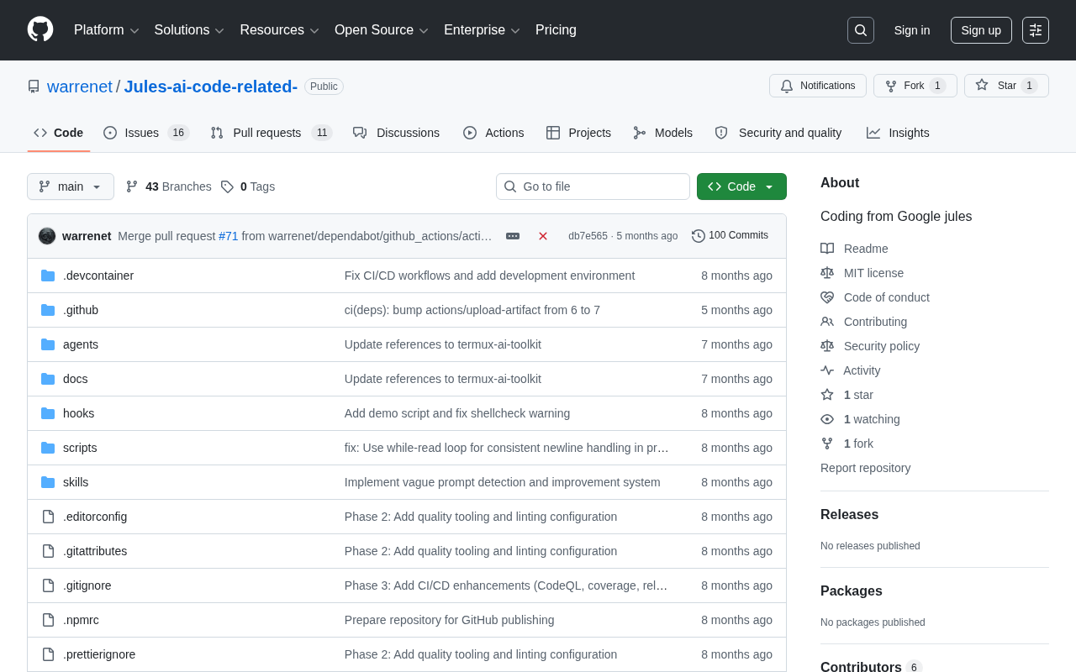The width and height of the screenshot is (1076, 672).
Task: Click the fork icon beside '1 fork'
Action: (827, 444)
